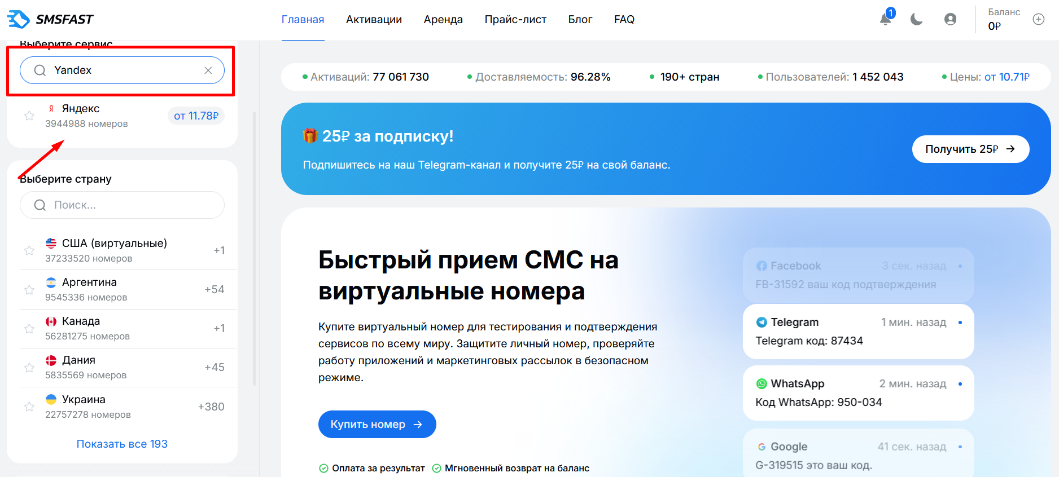Open the user profile icon
Viewport: 1059px width, 477px height.
(x=951, y=19)
